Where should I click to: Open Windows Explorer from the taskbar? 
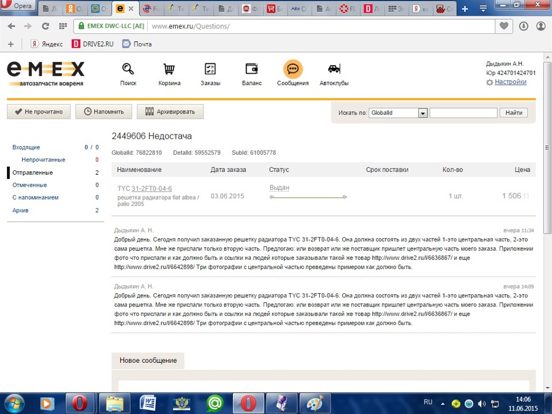[115, 404]
